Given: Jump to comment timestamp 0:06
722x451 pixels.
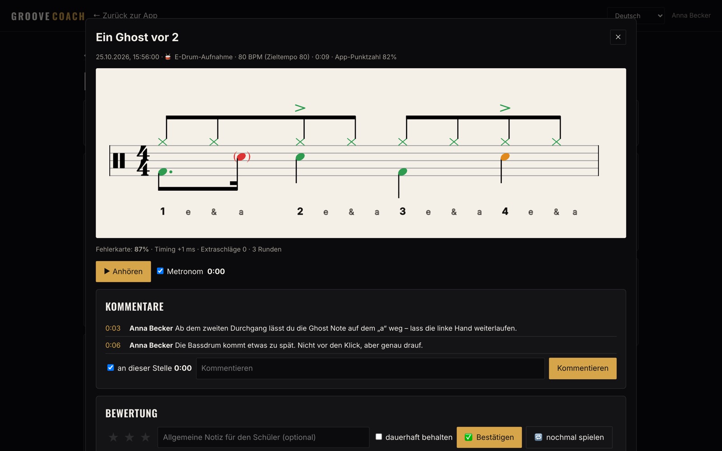Looking at the screenshot, I should tap(113, 345).
